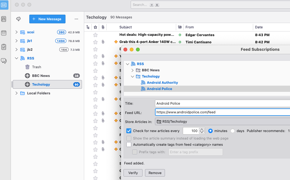
Task: Expand BBC News folder in Feed Subscriptions
Action: tap(133, 70)
